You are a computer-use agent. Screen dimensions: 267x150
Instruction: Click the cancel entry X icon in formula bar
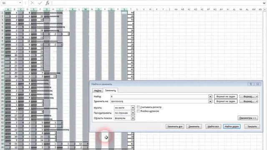[33, 3]
